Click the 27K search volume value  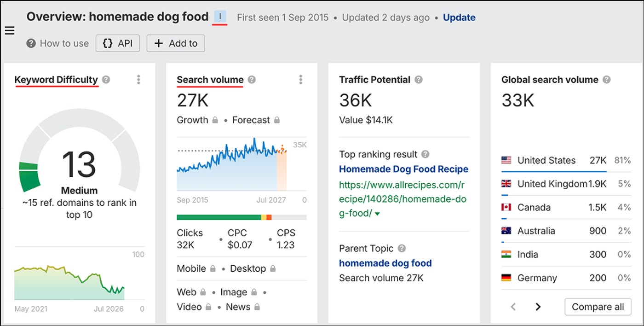click(192, 100)
